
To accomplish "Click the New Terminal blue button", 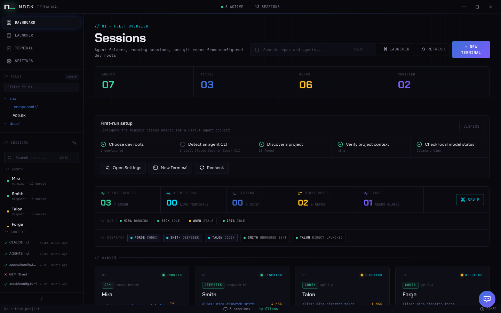I will [x=471, y=49].
